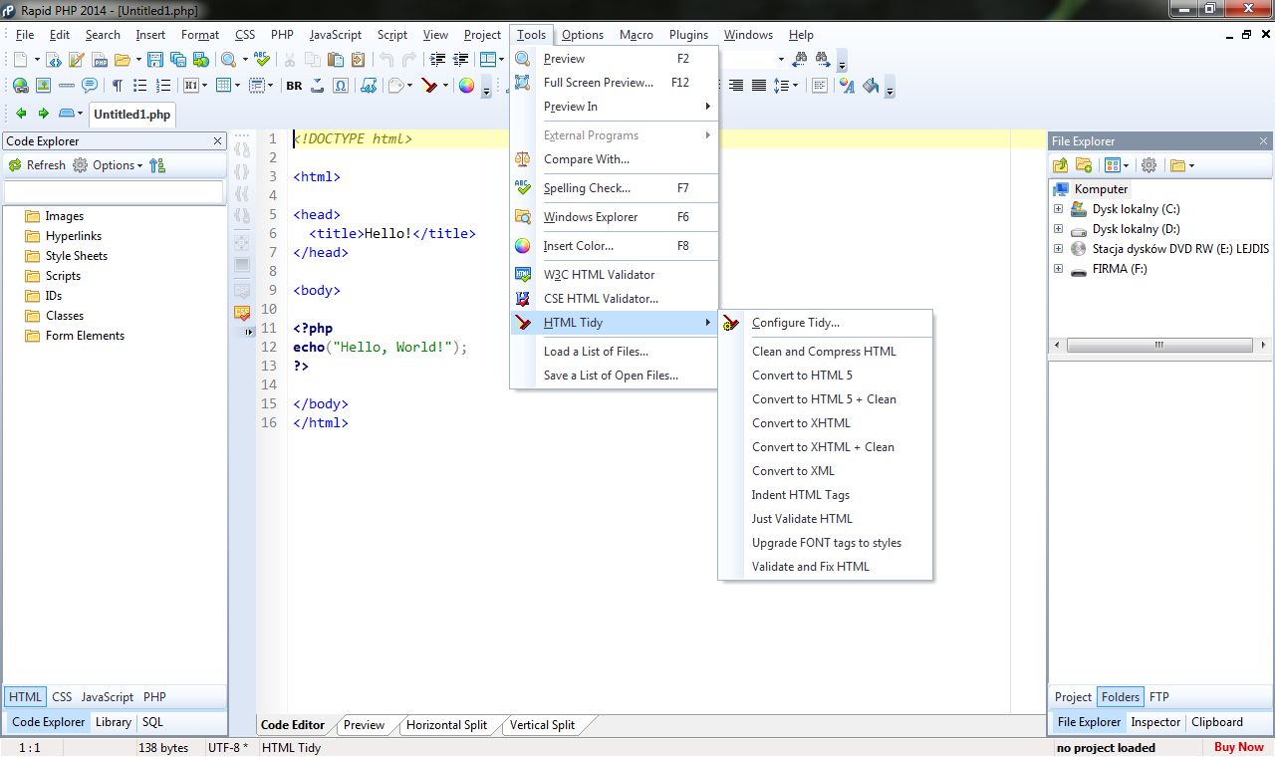Image resolution: width=1275 pixels, height=757 pixels.
Task: Click the File Explorer new folder icon
Action: click(x=1084, y=165)
